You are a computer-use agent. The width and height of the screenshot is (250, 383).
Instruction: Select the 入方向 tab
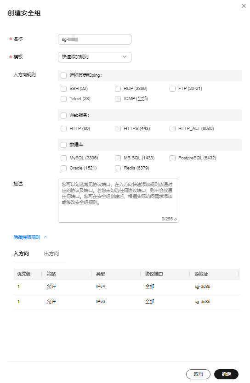[21, 254]
